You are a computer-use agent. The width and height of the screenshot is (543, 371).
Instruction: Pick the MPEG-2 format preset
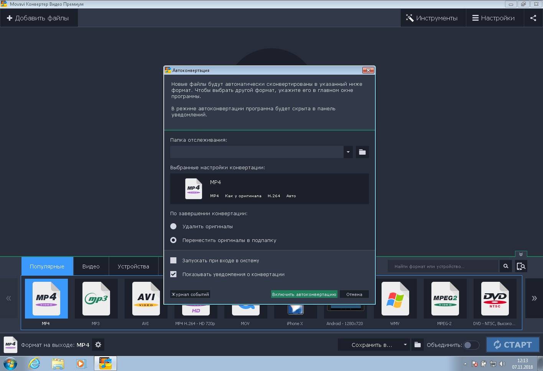[x=445, y=299]
